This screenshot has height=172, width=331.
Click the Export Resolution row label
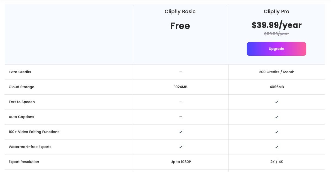point(24,162)
